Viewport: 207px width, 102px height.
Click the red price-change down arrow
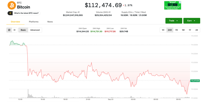pyautogui.click(x=124, y=5)
